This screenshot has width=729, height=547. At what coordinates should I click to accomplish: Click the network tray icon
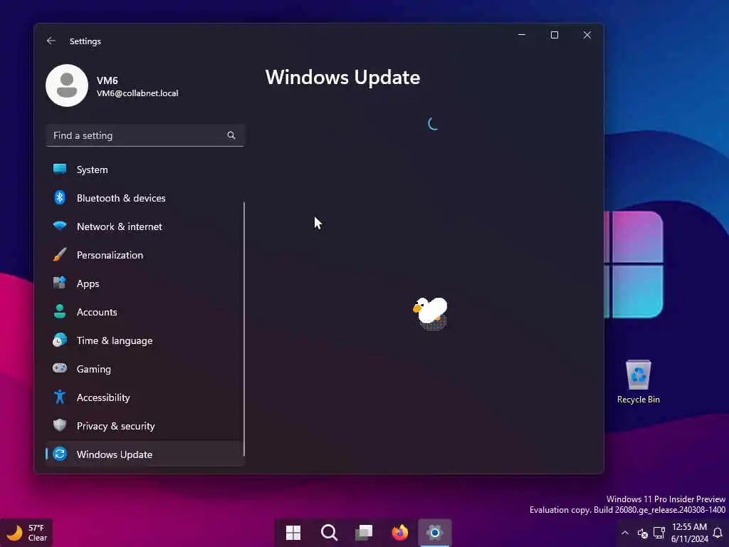coord(659,533)
